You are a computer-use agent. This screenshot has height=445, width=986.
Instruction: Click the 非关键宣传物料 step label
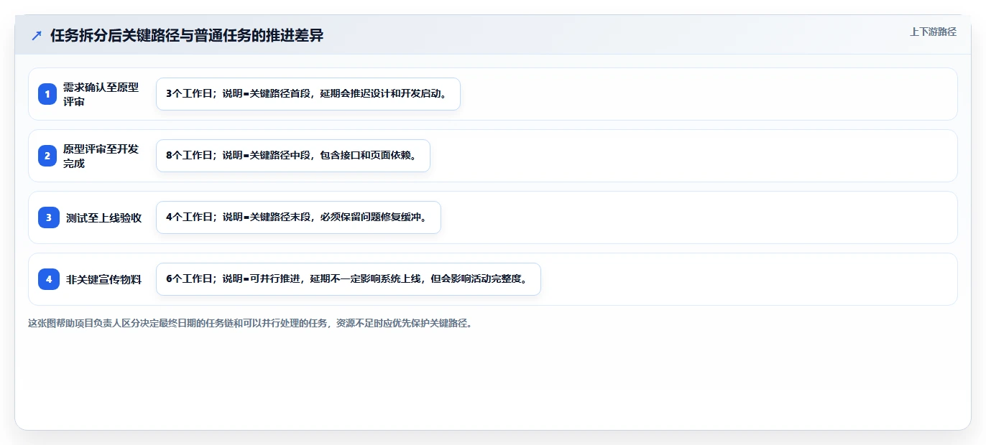[x=103, y=279]
